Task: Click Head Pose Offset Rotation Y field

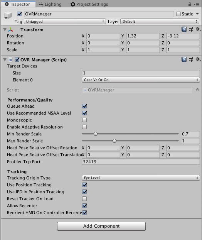Action: click(143, 148)
